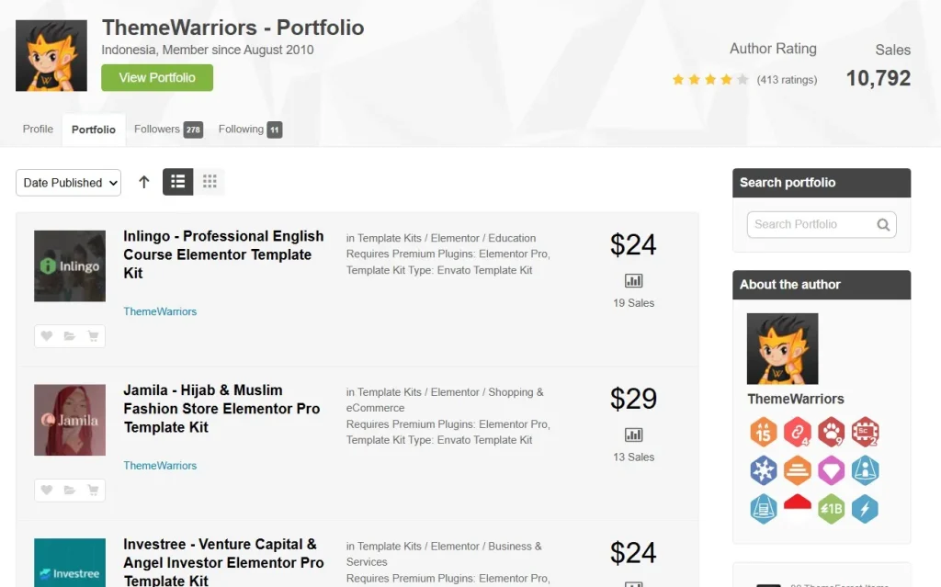Open sales chart icon under $24 Inlingo
This screenshot has width=941, height=587.
point(634,281)
